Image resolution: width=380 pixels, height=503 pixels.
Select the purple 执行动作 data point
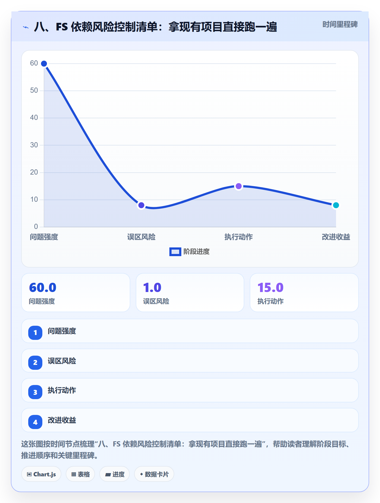click(x=239, y=186)
